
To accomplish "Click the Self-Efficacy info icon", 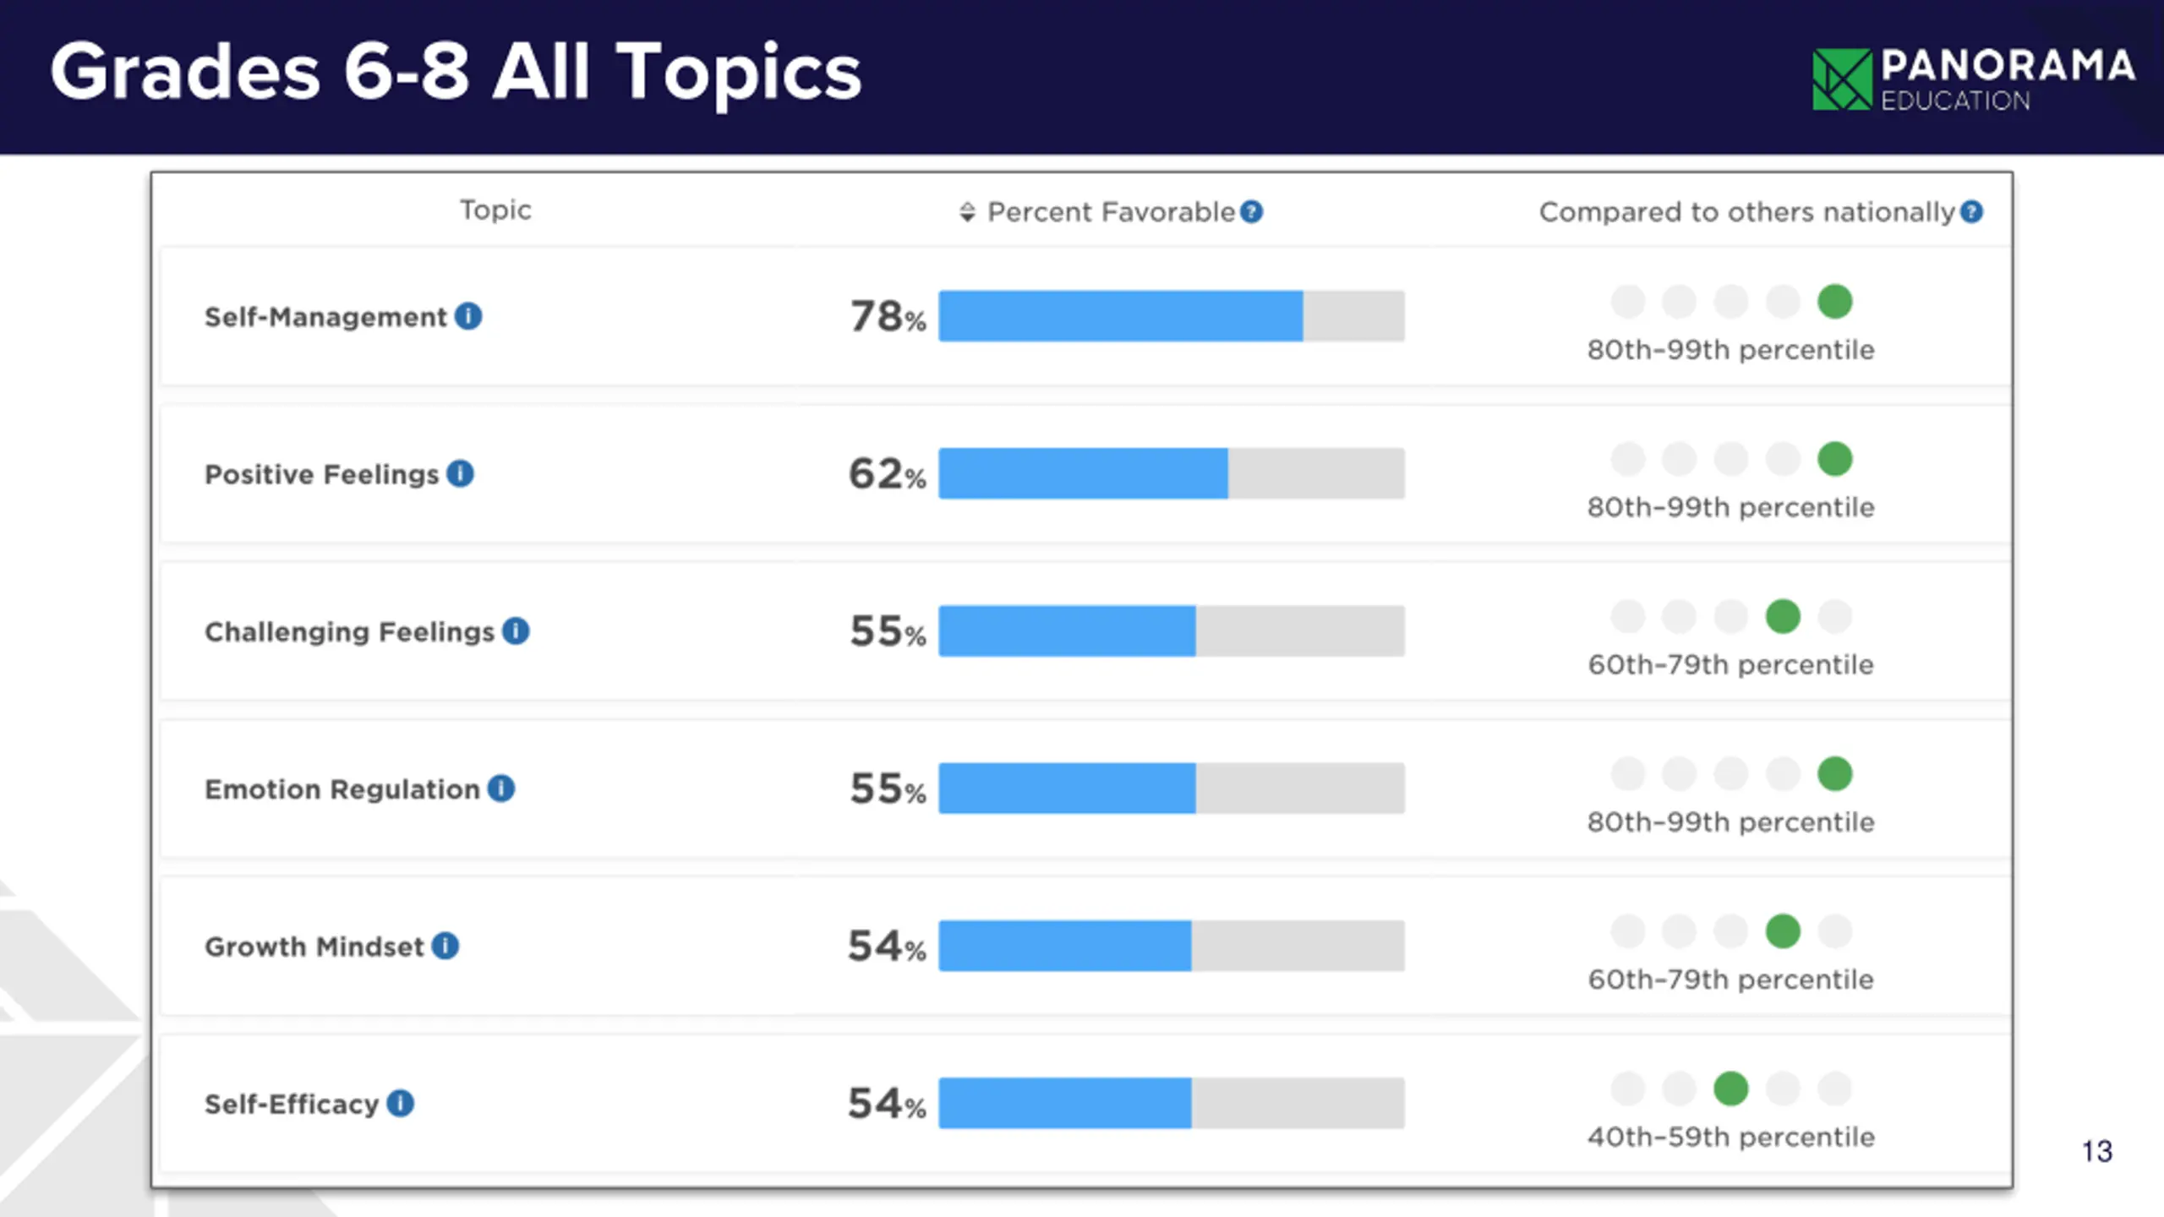I will click(401, 1103).
